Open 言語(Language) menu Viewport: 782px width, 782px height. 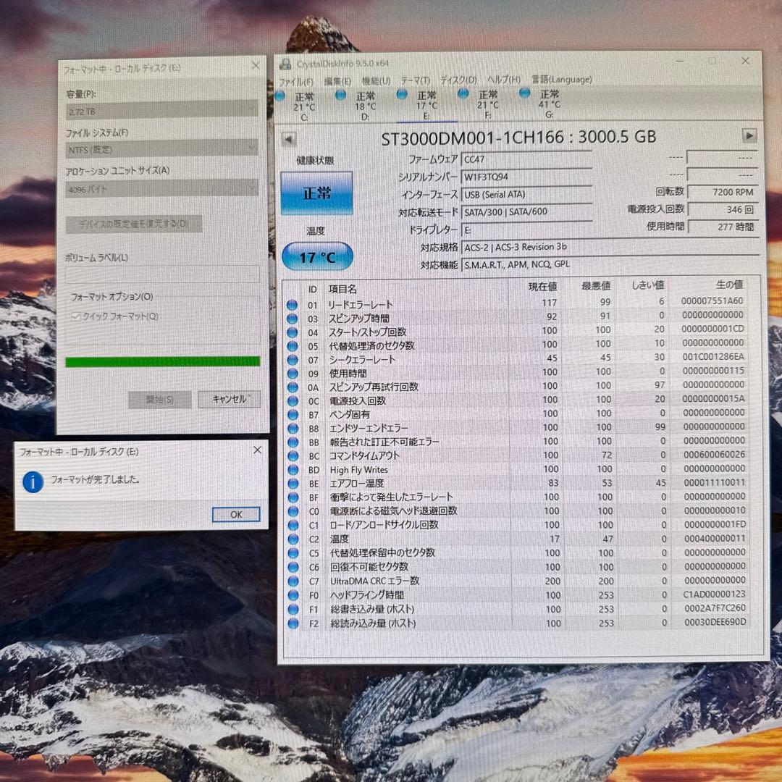[562, 79]
